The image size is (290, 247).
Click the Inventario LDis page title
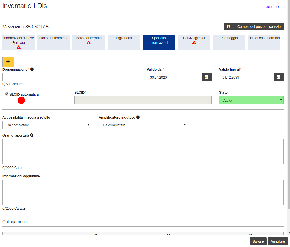[x=24, y=6]
